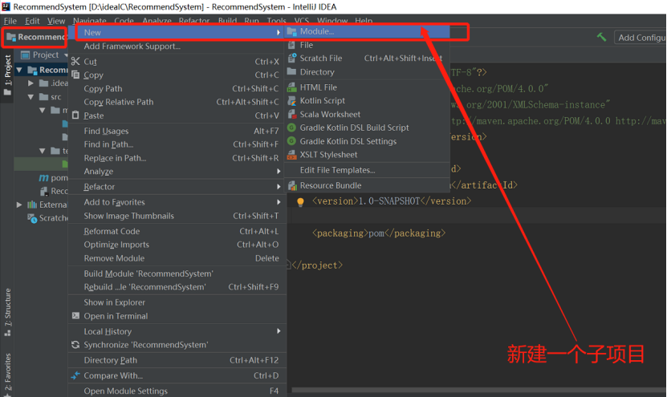Open the Local History submenu

(178, 331)
